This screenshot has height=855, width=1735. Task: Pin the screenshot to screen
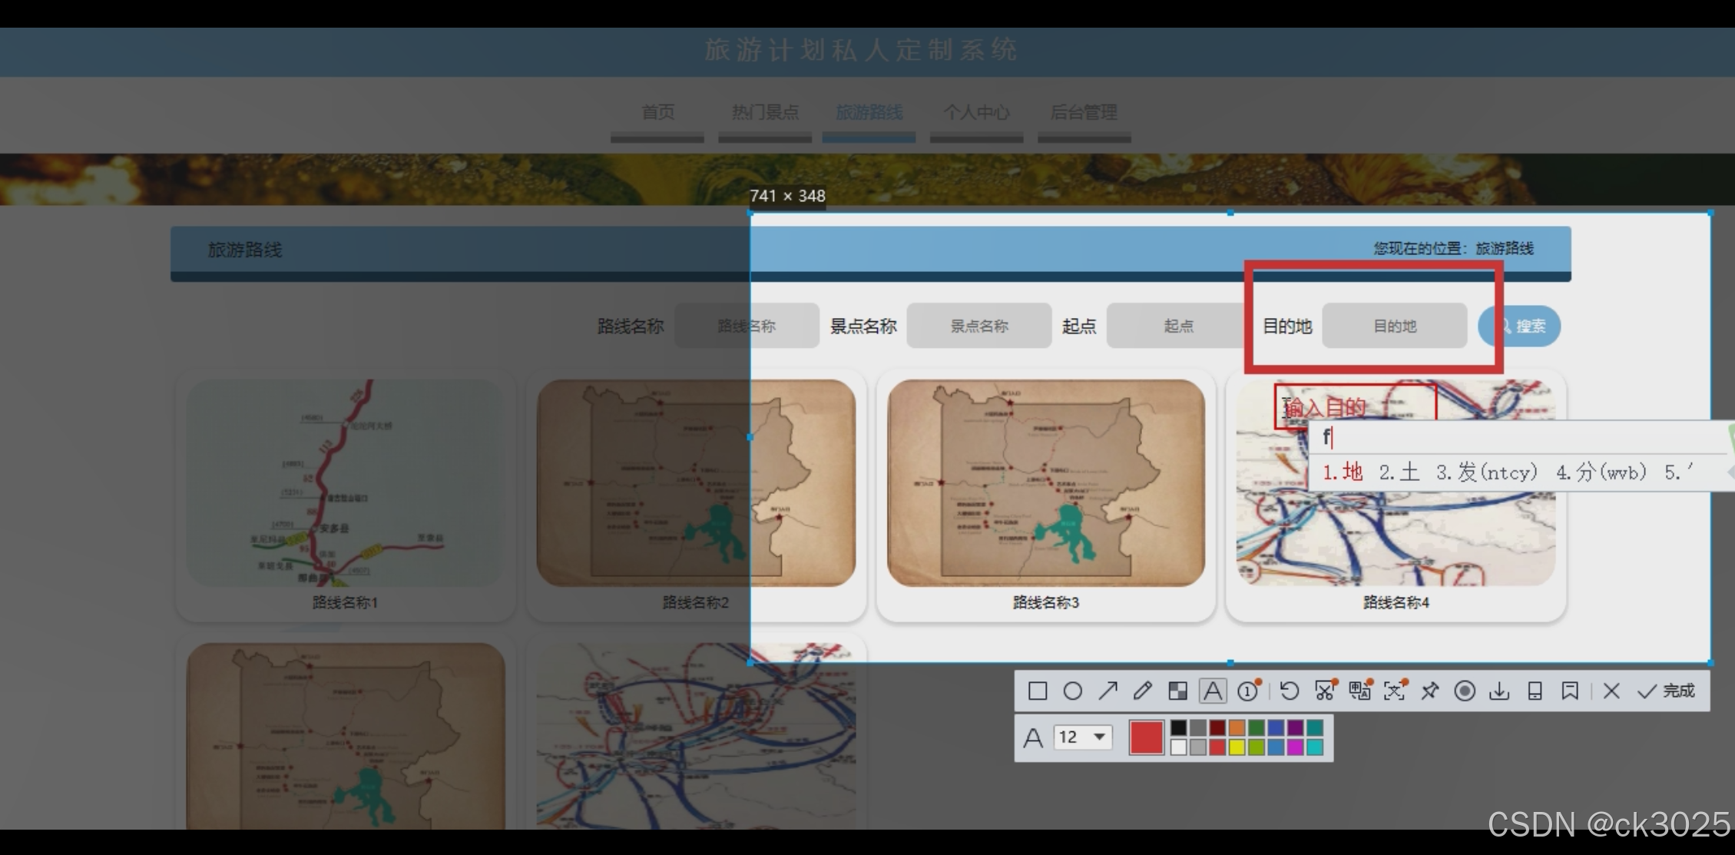pos(1429,691)
